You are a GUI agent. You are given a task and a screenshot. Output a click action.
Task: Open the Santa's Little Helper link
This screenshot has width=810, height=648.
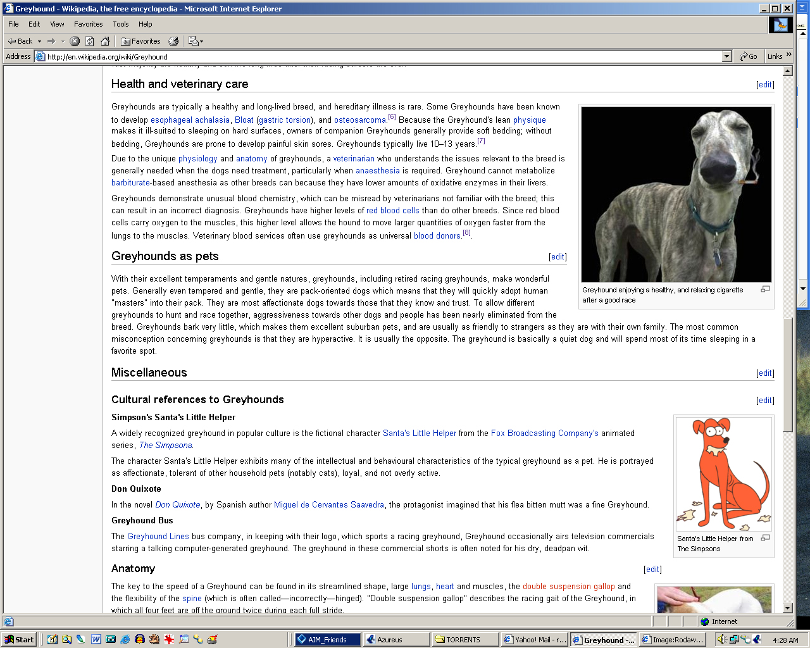coord(420,433)
